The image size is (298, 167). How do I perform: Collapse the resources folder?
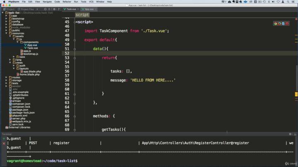[7, 33]
